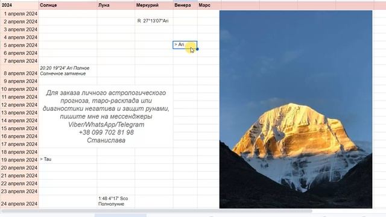Click the '17 апреля 2024' date cell
Screen dimensions: 386x217
pyautogui.click(x=19, y=144)
